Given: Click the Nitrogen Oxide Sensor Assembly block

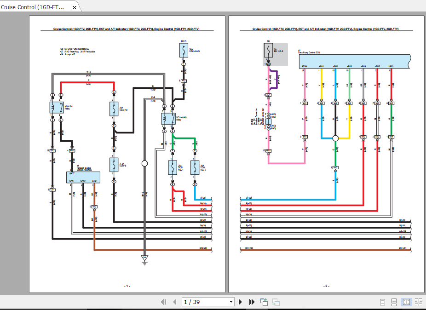Looking at the screenshot, I should click(x=82, y=177).
